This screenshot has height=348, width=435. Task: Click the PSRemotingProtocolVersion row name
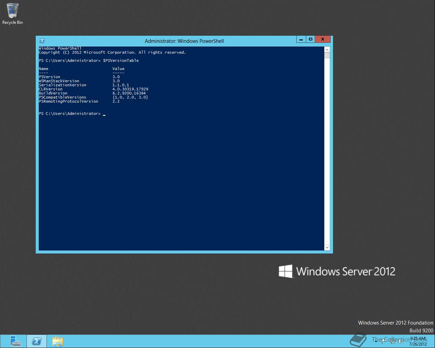click(x=68, y=101)
